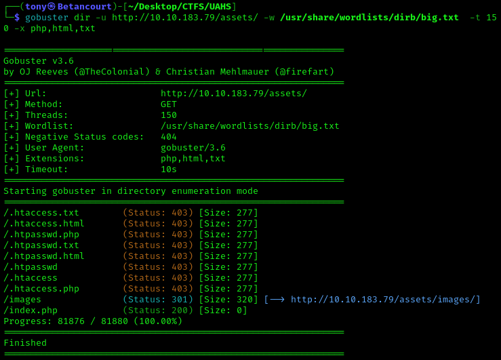
Task: Click the Url value in the settings list
Action: pos(234,94)
